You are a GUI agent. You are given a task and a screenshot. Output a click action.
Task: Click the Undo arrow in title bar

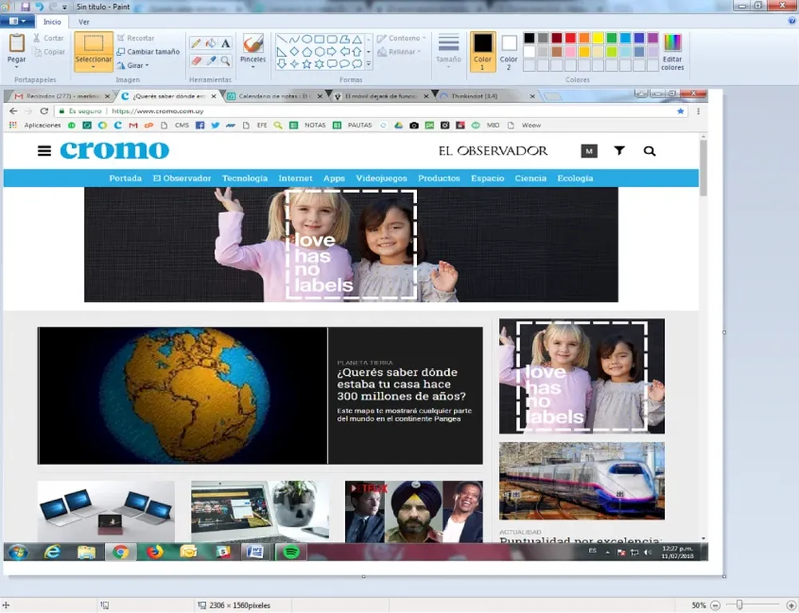tap(38, 6)
